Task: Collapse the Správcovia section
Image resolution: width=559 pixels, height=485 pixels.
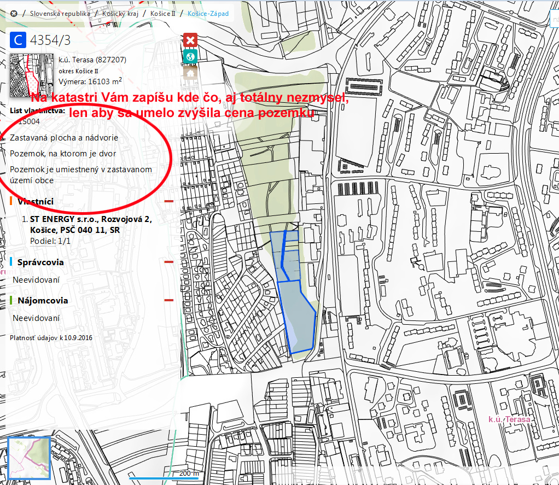Action: pyautogui.click(x=168, y=262)
